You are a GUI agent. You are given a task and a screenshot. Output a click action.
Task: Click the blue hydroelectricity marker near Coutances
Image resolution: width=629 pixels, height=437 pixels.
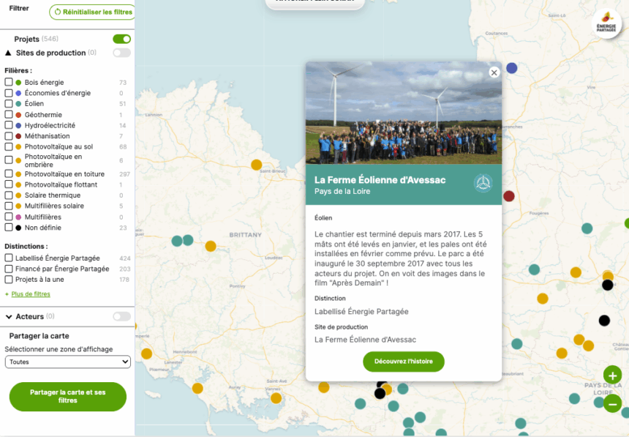[512, 68]
